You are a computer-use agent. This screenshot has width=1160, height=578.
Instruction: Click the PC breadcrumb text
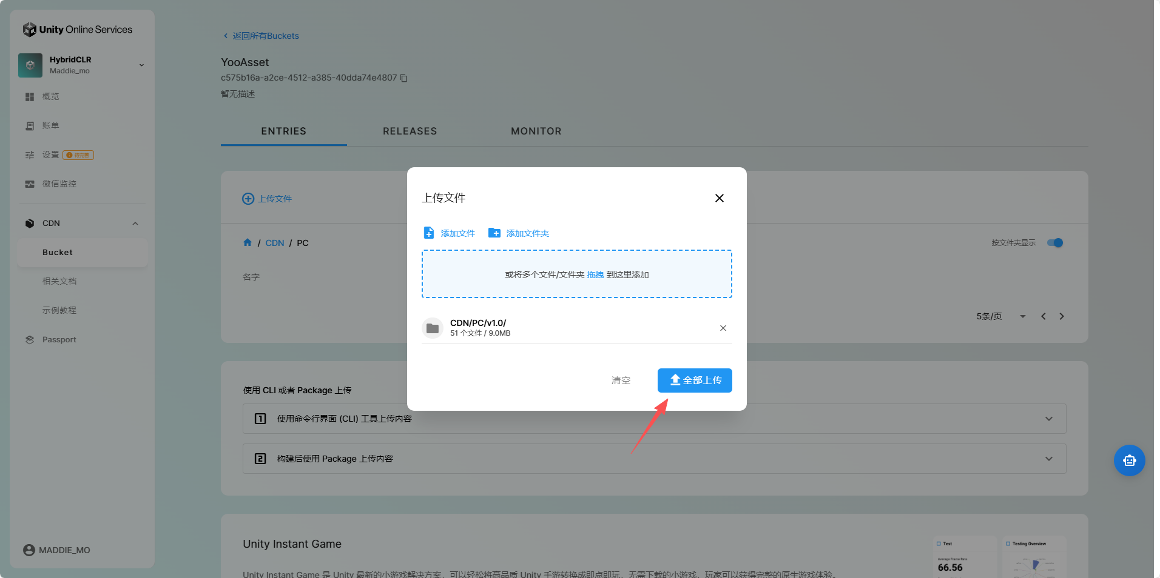click(x=303, y=243)
